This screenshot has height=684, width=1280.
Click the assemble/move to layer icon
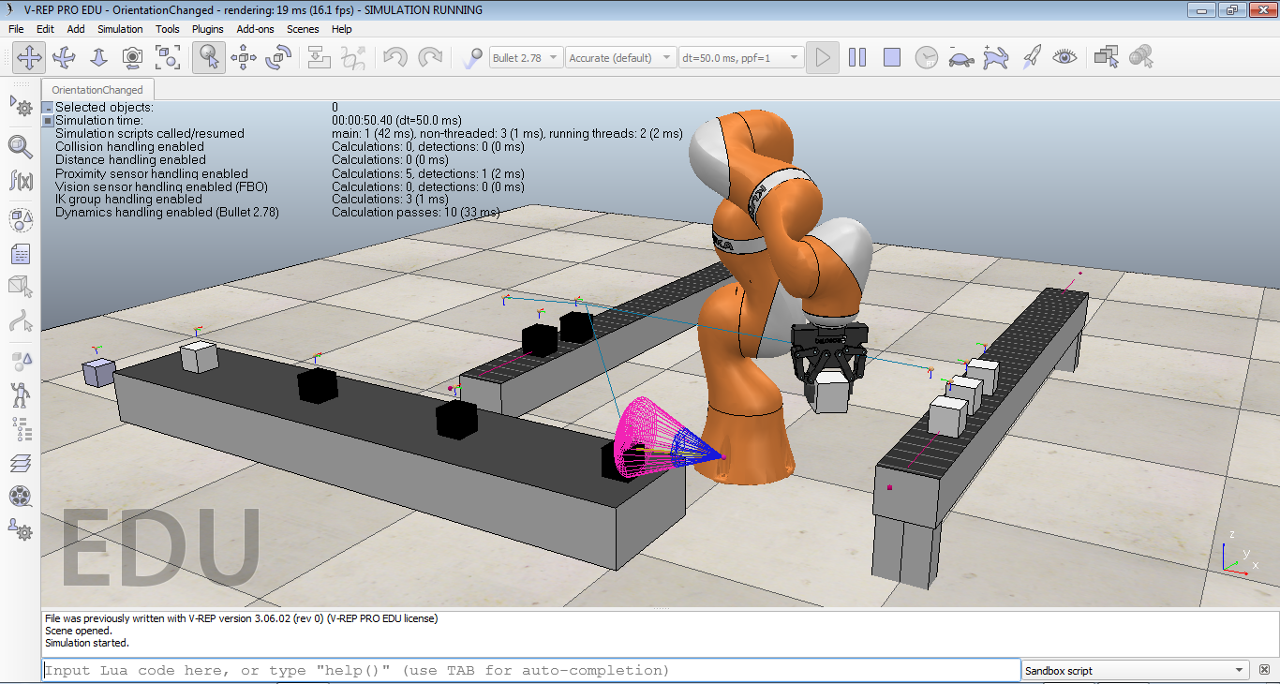(320, 57)
